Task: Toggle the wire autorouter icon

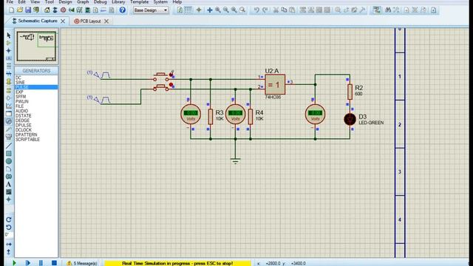Action: (376, 10)
